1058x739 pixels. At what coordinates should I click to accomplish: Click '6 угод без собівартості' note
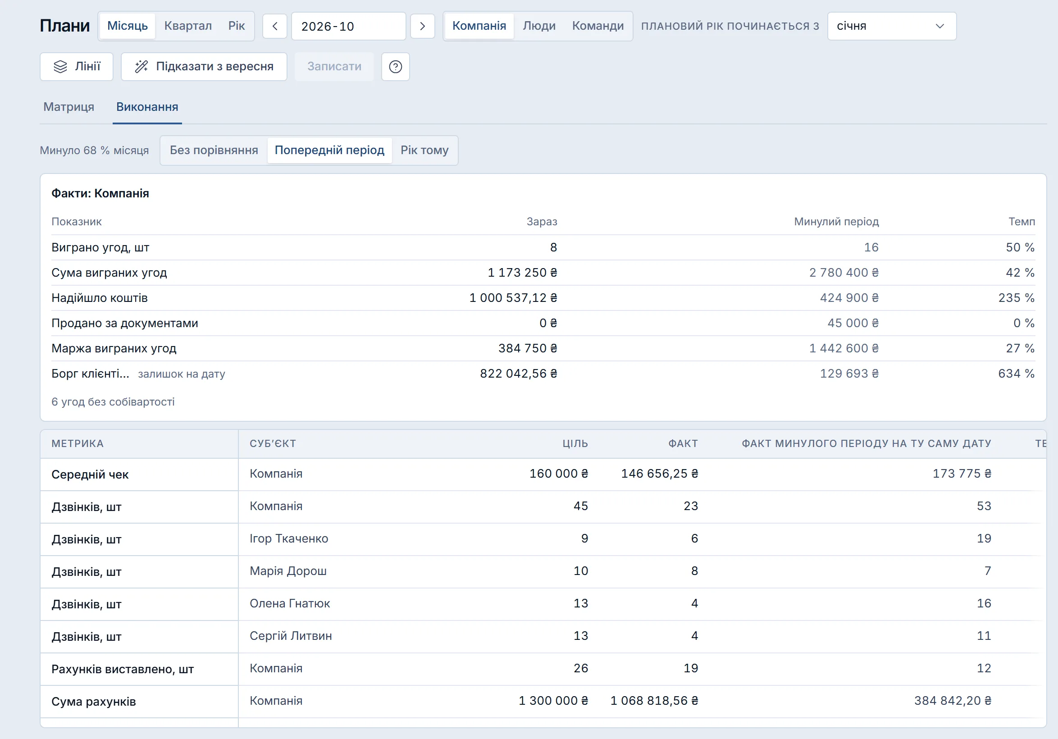[x=113, y=402]
